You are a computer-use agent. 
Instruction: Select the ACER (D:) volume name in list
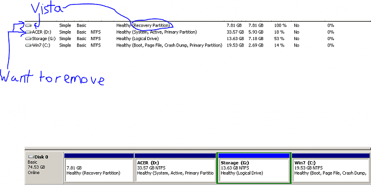click(x=42, y=32)
